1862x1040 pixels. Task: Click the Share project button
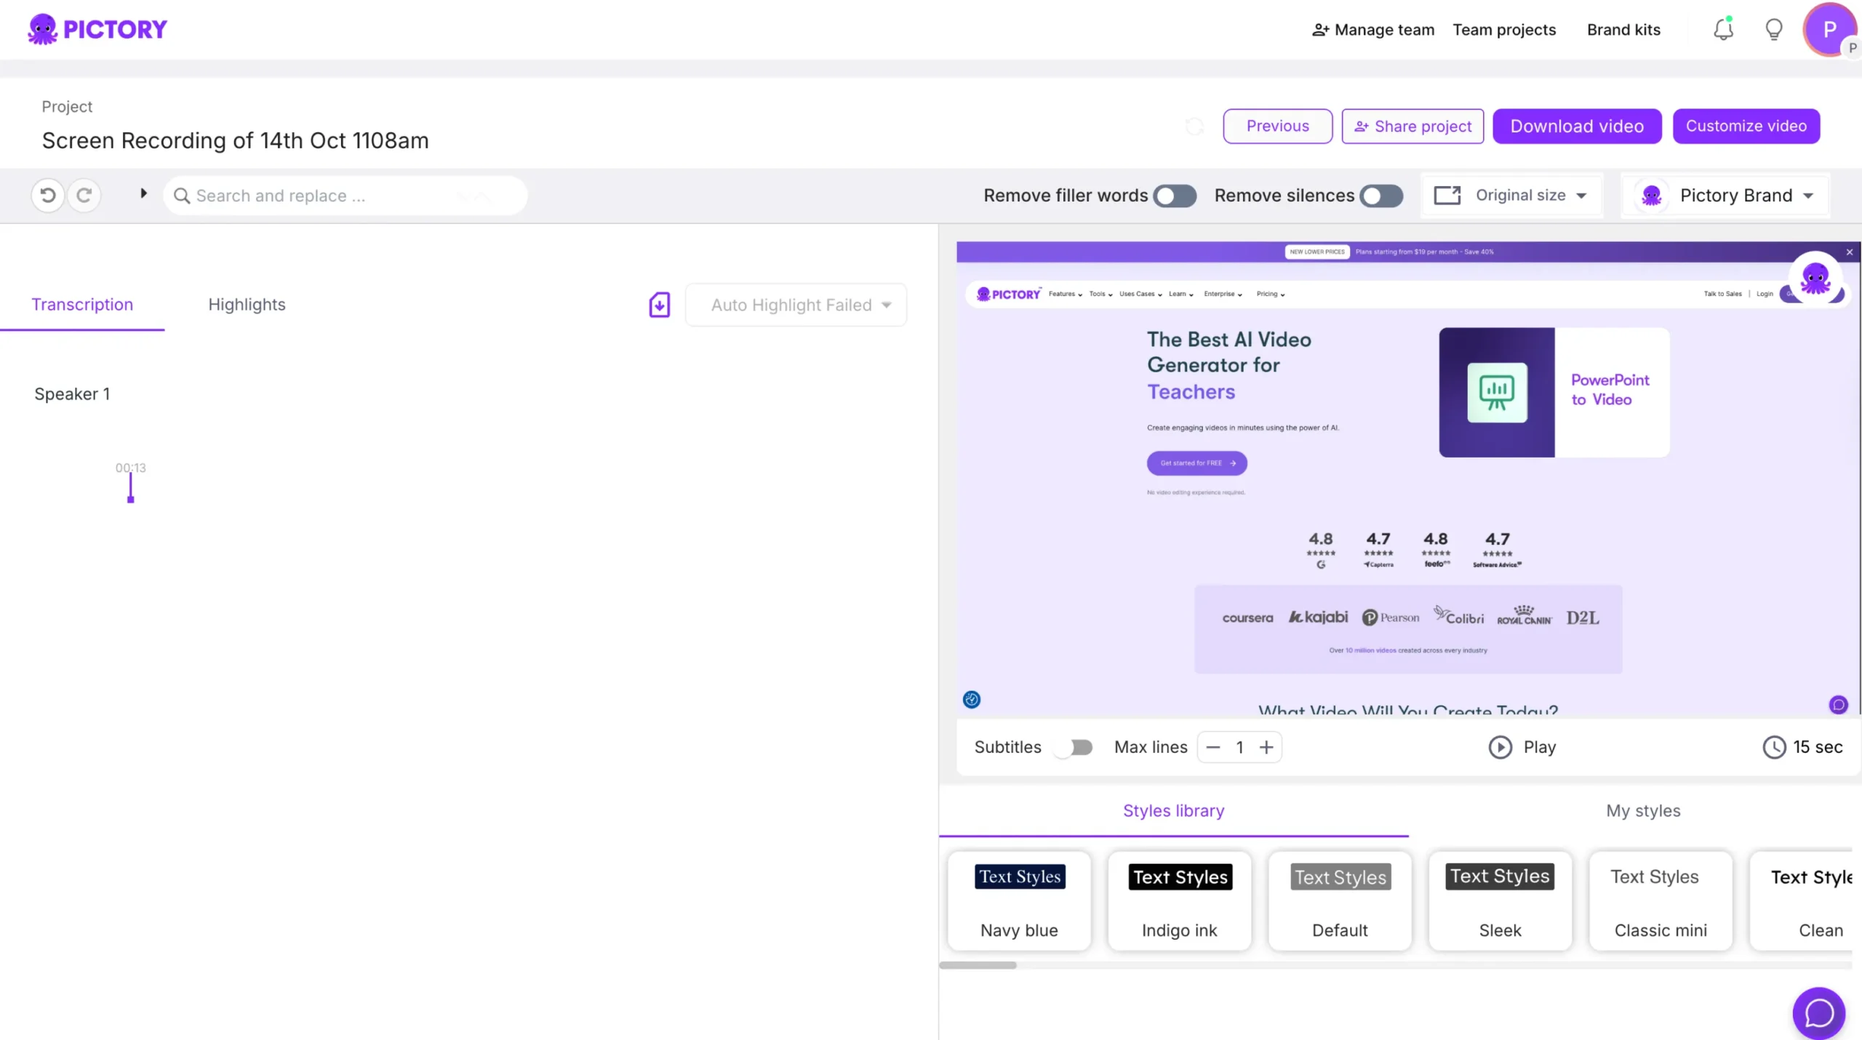click(1412, 127)
